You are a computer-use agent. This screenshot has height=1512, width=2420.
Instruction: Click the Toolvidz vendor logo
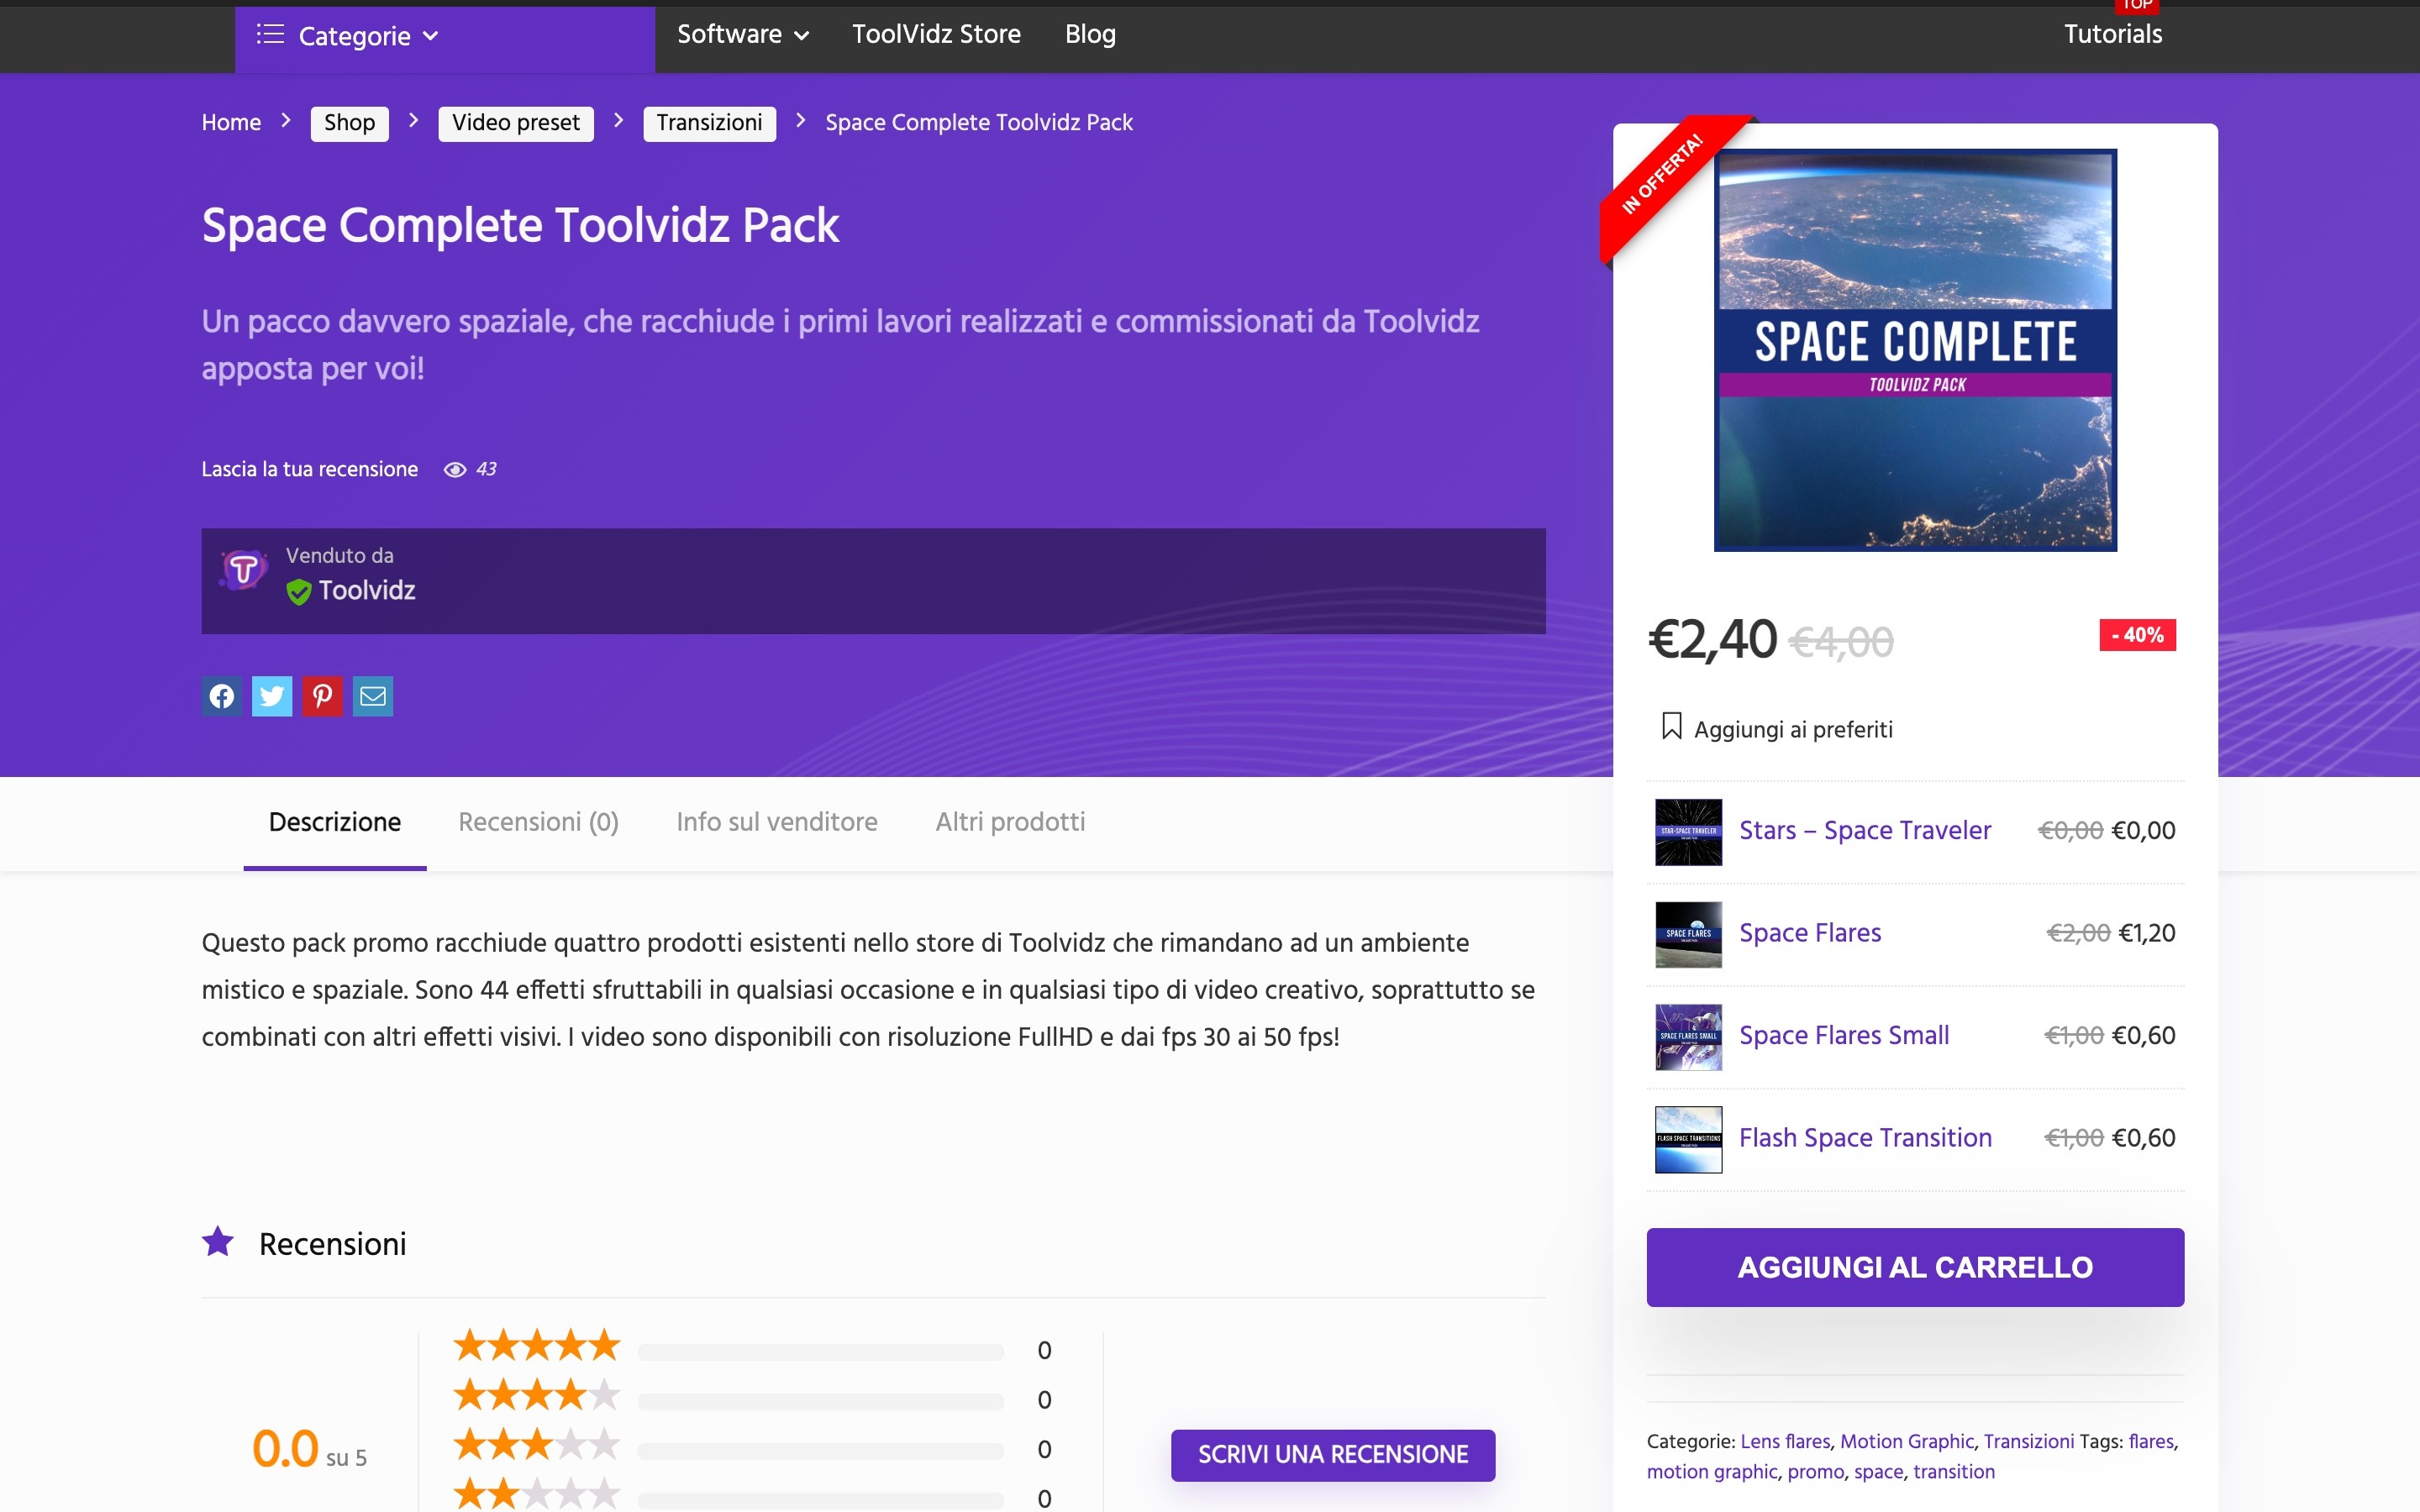[x=243, y=570]
